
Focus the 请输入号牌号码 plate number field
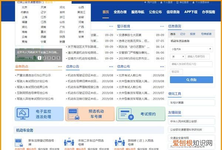[x=198, y=57]
